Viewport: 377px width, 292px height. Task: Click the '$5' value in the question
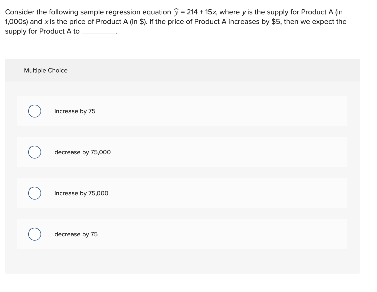pyautogui.click(x=276, y=21)
